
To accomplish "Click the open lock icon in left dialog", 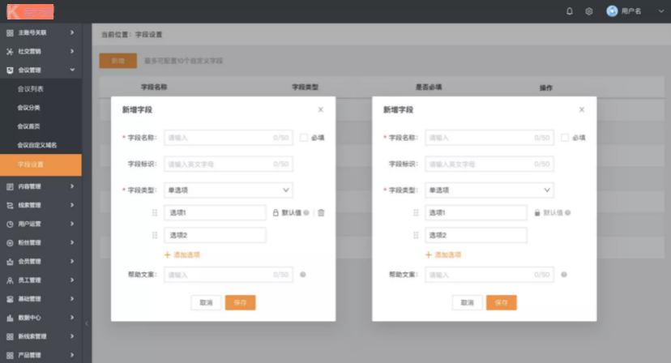I will click(276, 213).
